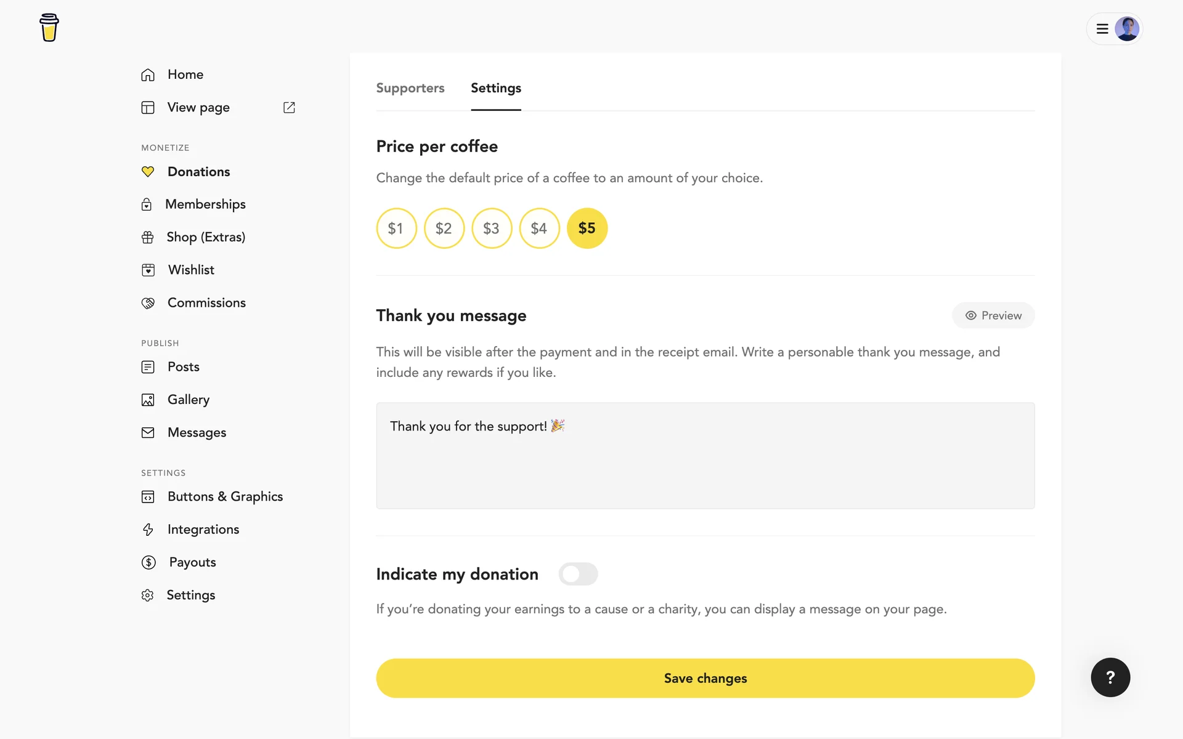Click the Buy Me a Coffee cup logo
The height and width of the screenshot is (739, 1183).
tap(49, 28)
